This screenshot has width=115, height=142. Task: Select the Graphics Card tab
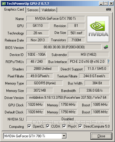[x=14, y=9]
